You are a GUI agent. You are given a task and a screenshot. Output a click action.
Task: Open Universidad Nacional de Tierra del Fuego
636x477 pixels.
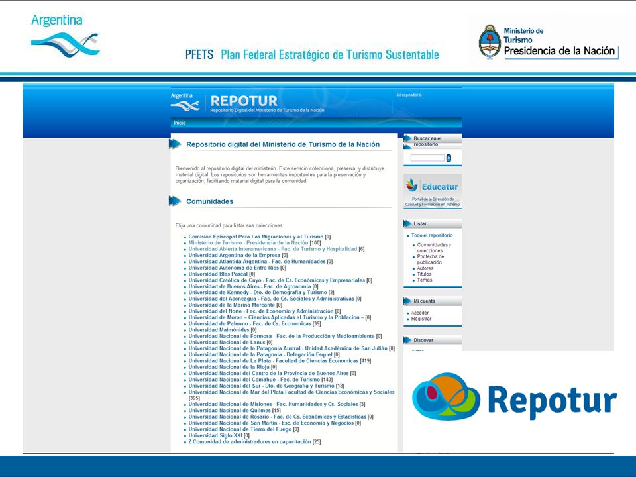click(240, 429)
